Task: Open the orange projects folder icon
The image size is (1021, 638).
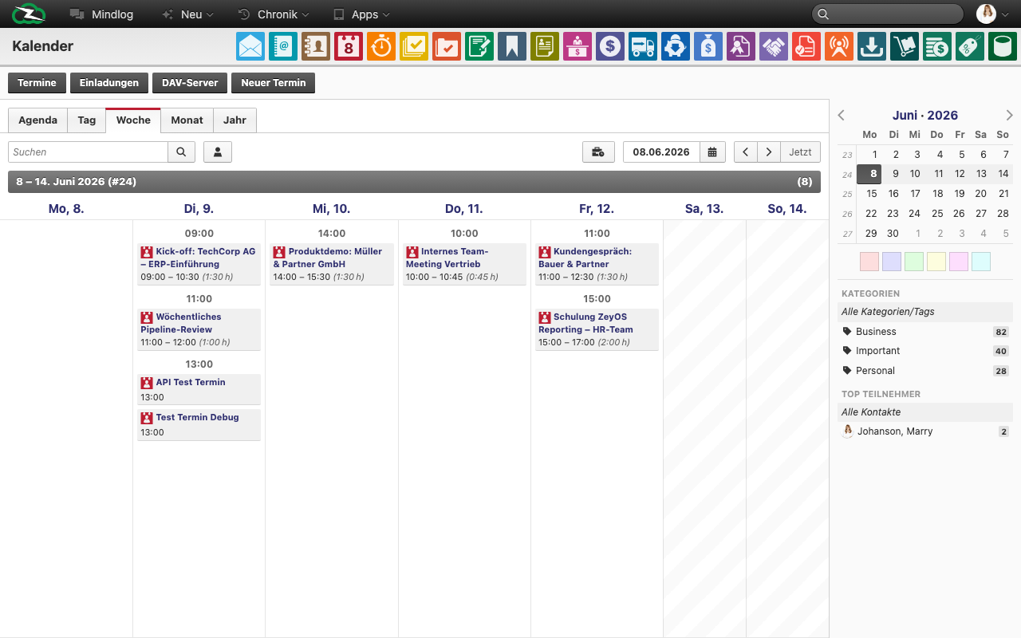Action: pos(447,46)
